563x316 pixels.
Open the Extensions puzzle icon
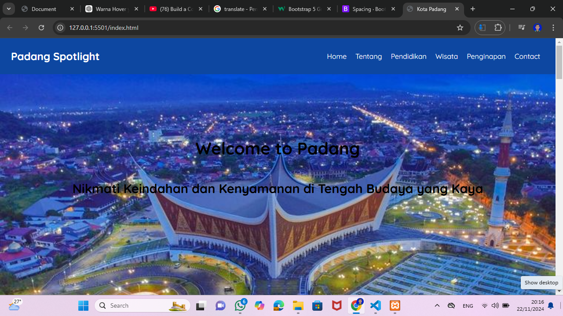click(498, 28)
